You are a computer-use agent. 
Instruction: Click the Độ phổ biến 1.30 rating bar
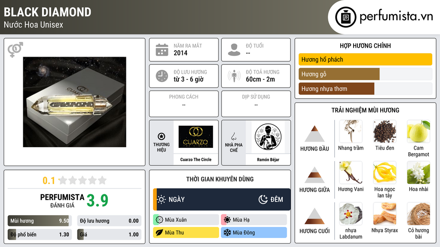40,235
